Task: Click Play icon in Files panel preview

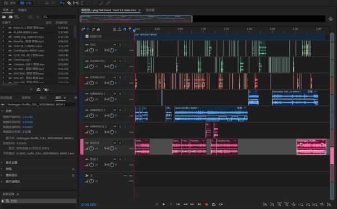Action: click(31, 90)
